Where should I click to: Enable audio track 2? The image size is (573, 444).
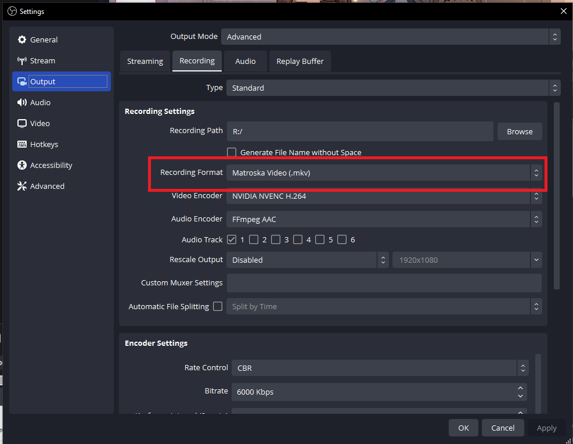tap(254, 239)
